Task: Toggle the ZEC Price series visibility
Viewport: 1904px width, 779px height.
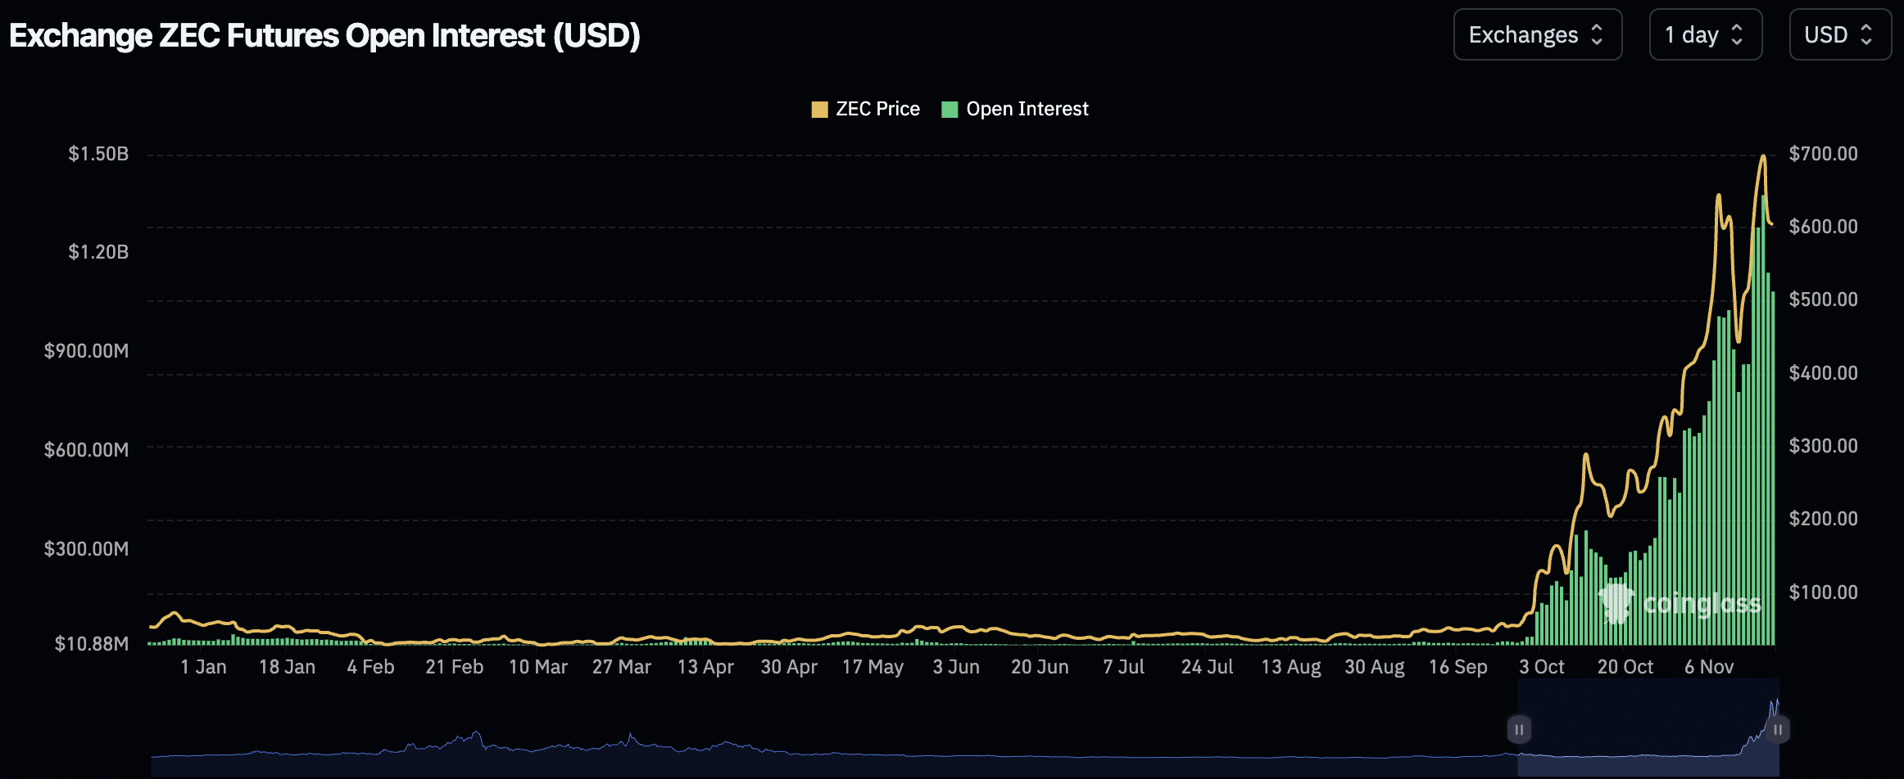Action: tap(864, 108)
